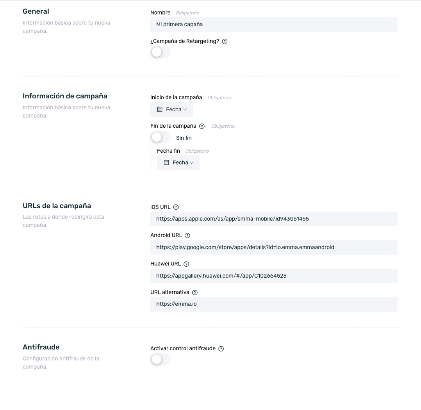This screenshot has width=421, height=410.
Task: Click calendar icon in Fecha fin picker
Action: coord(166,162)
